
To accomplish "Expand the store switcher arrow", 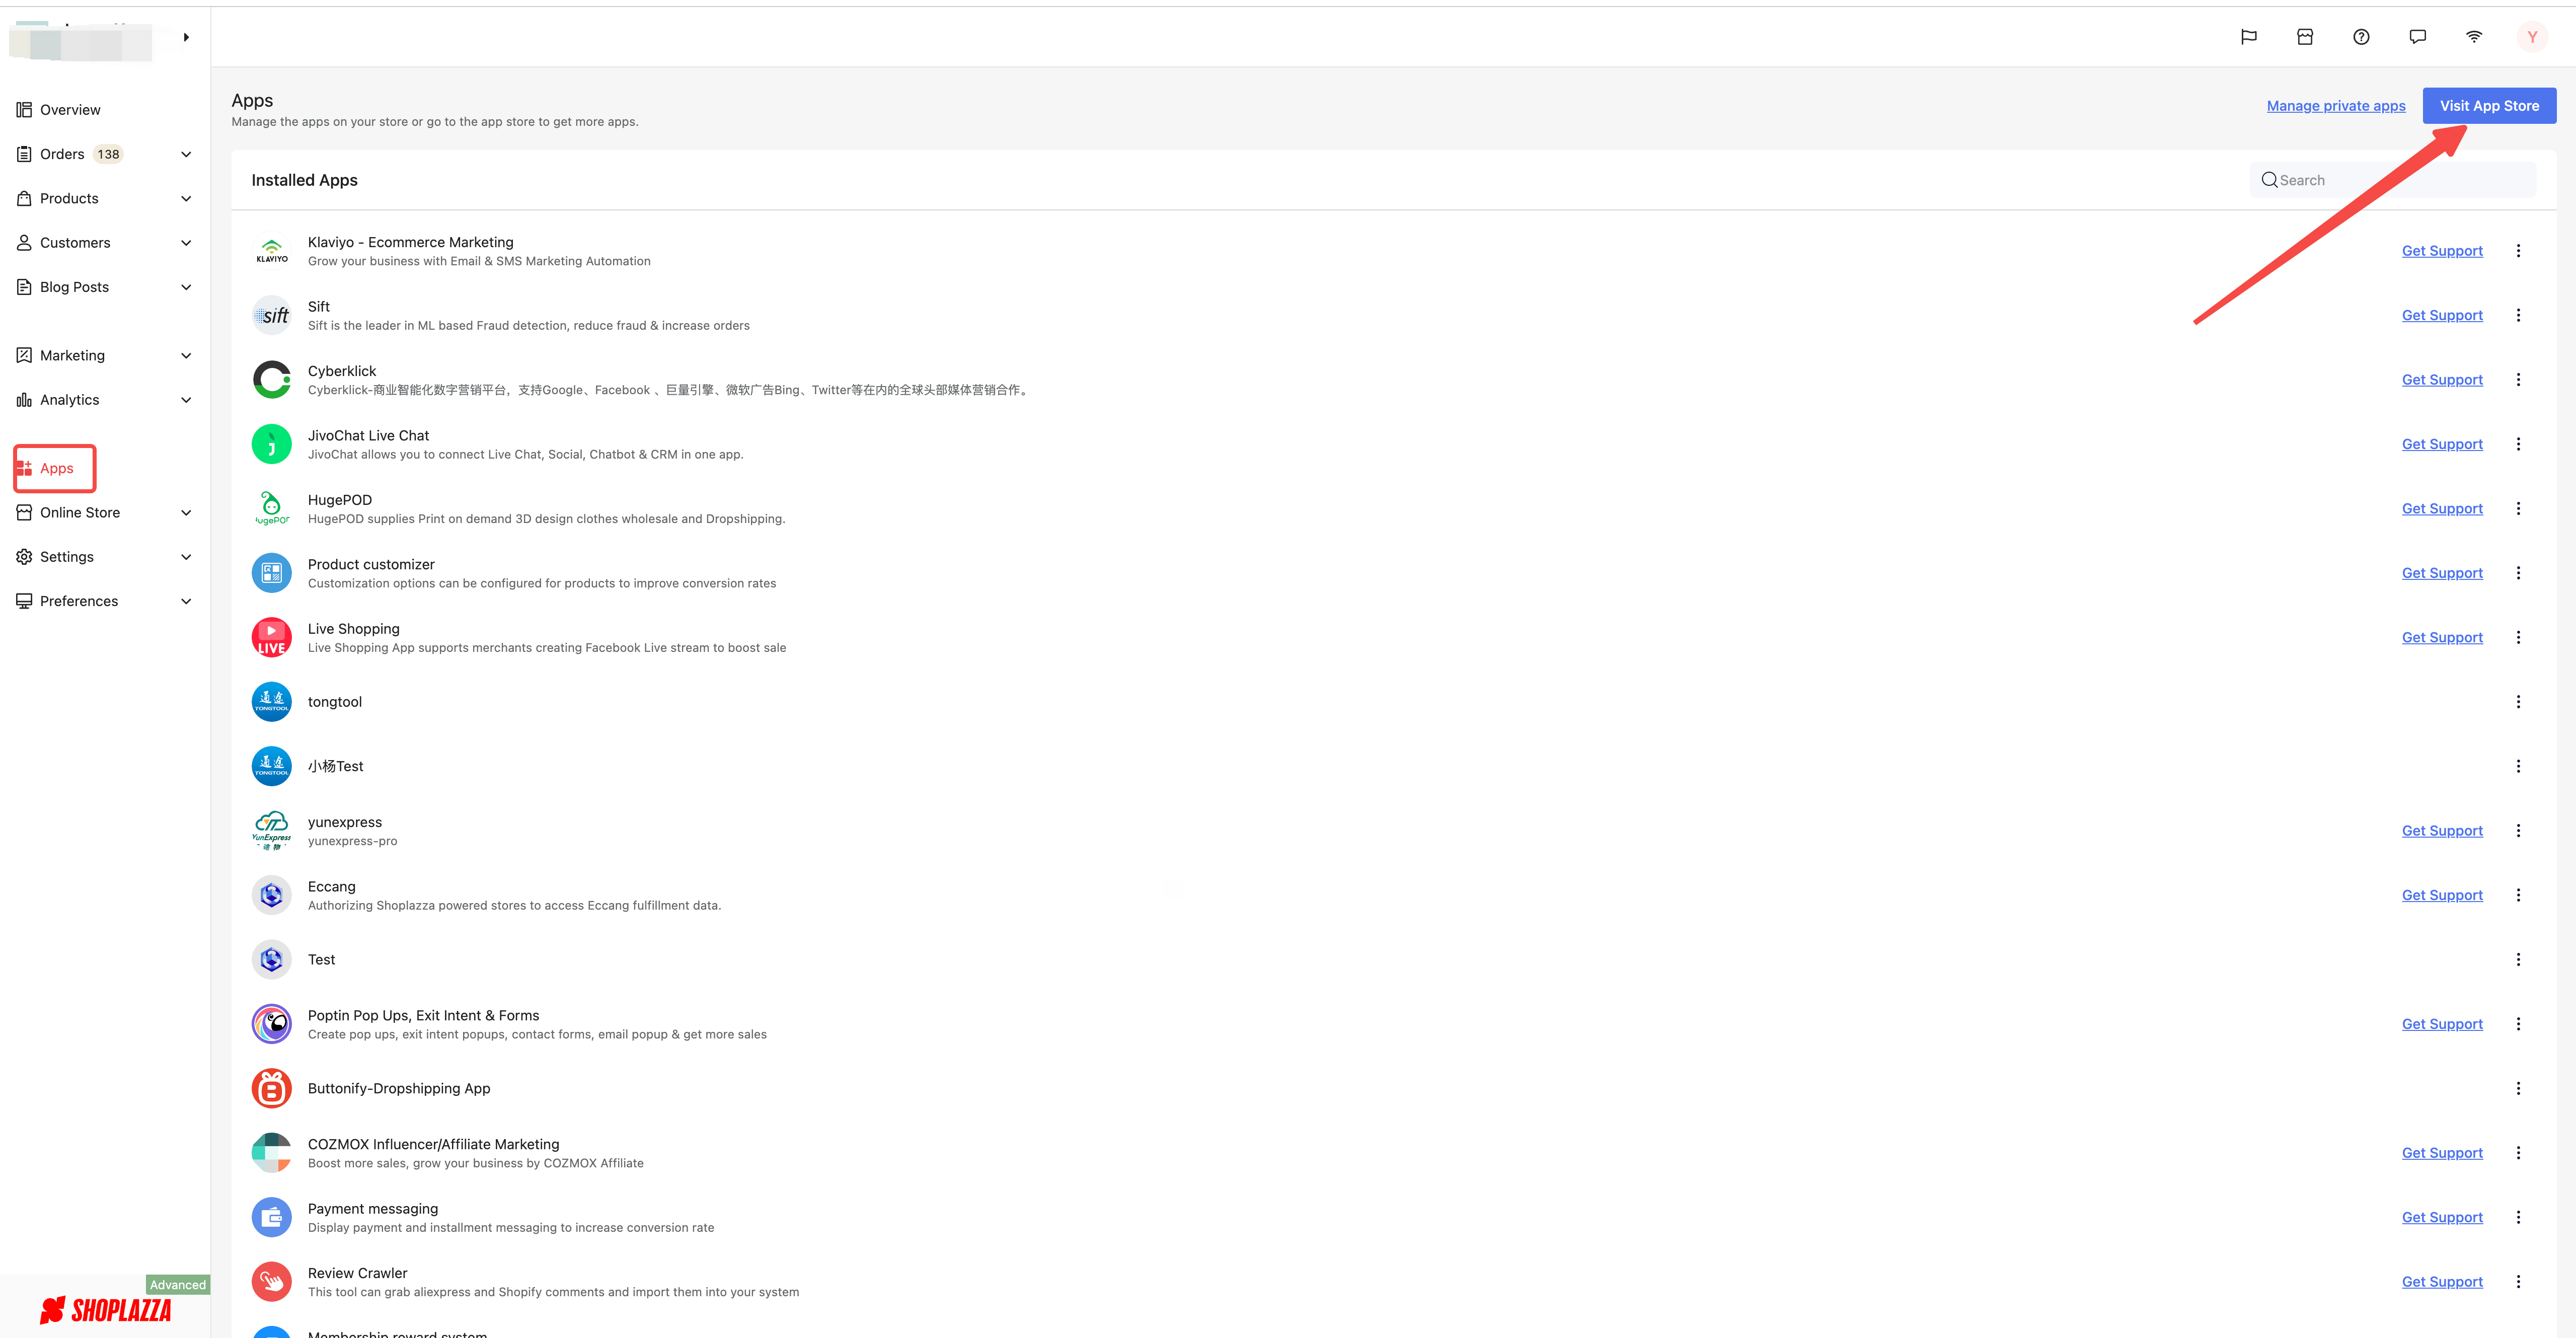I will click(186, 37).
